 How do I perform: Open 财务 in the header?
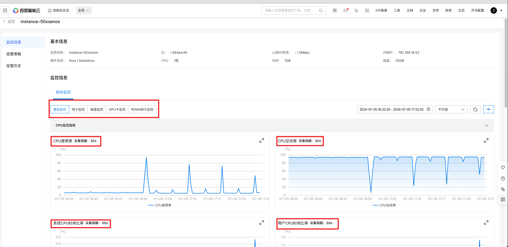[x=449, y=10]
